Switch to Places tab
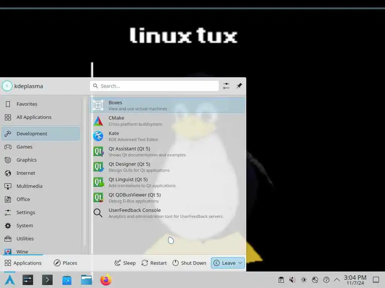Viewport: 385px width, 288px height. (65, 263)
